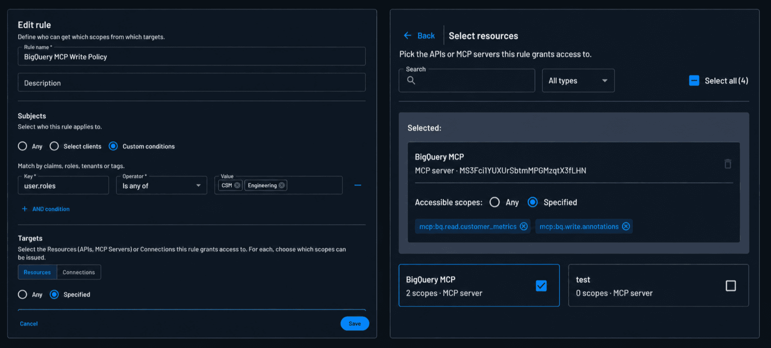Switch to the Connections tab
Screen dimensions: 771x348
(79, 272)
